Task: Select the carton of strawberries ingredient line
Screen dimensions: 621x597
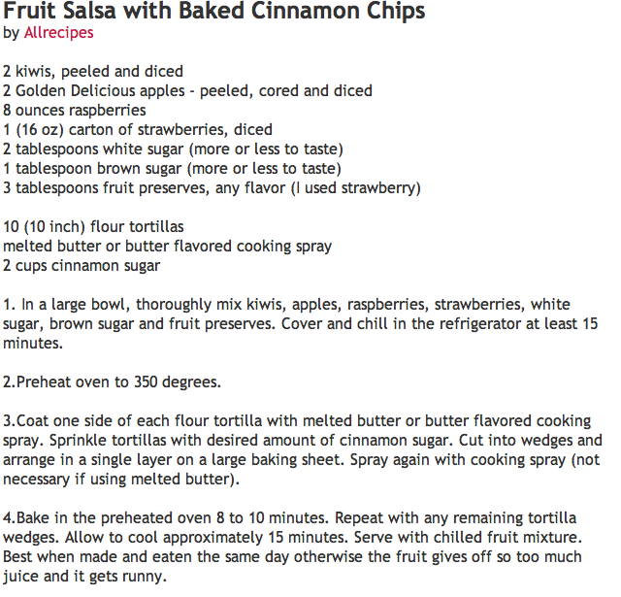Action: (x=138, y=129)
